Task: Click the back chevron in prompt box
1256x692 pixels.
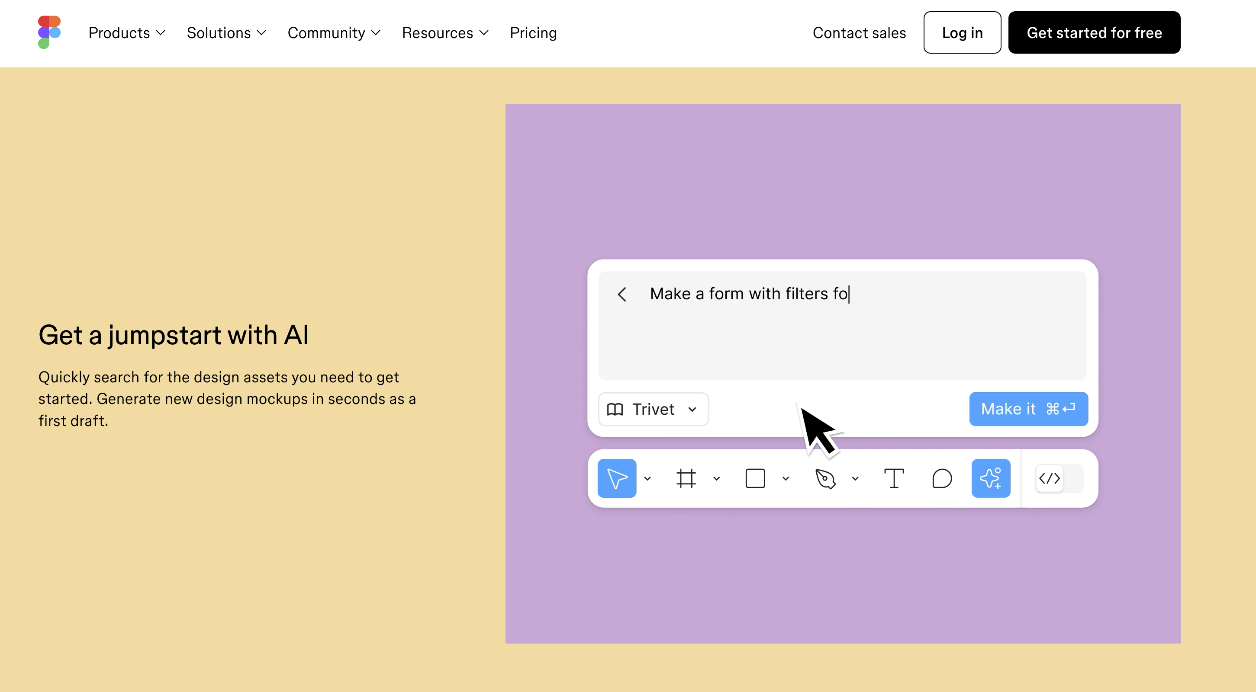Action: (622, 294)
